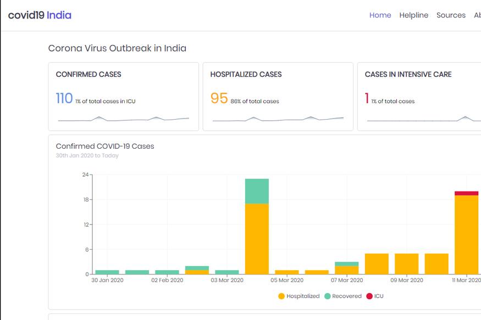Screen dimensions: 481x320
Task: Click the '07 Mar 2020' axis label
Action: tap(347, 280)
